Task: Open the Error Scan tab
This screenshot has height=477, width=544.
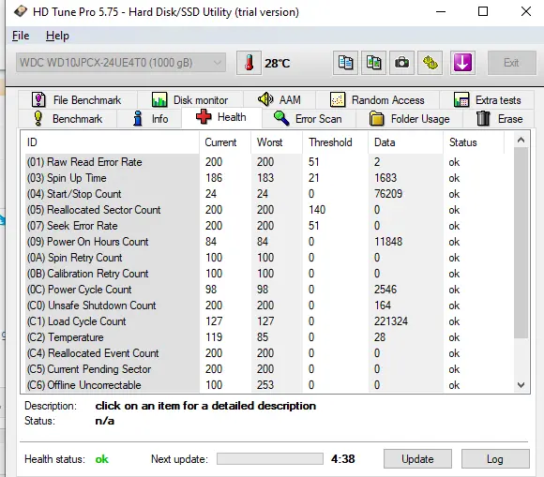Action: (x=309, y=119)
